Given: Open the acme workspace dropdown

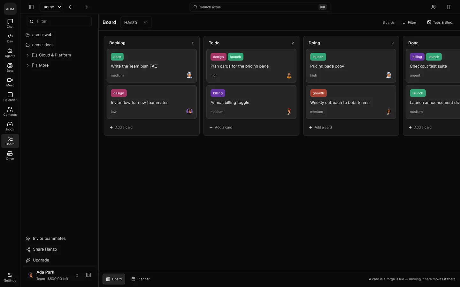Looking at the screenshot, I should coord(51,7).
